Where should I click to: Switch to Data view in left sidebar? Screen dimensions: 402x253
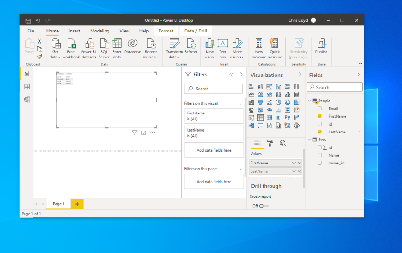pyautogui.click(x=27, y=87)
